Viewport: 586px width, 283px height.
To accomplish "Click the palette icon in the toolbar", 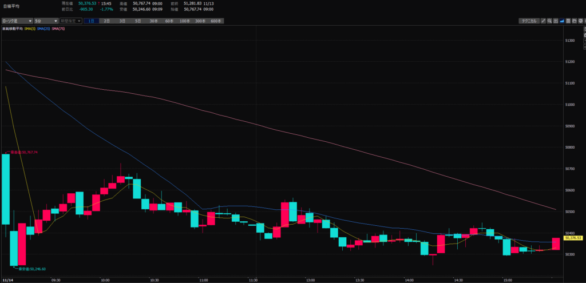I will (x=581, y=21).
